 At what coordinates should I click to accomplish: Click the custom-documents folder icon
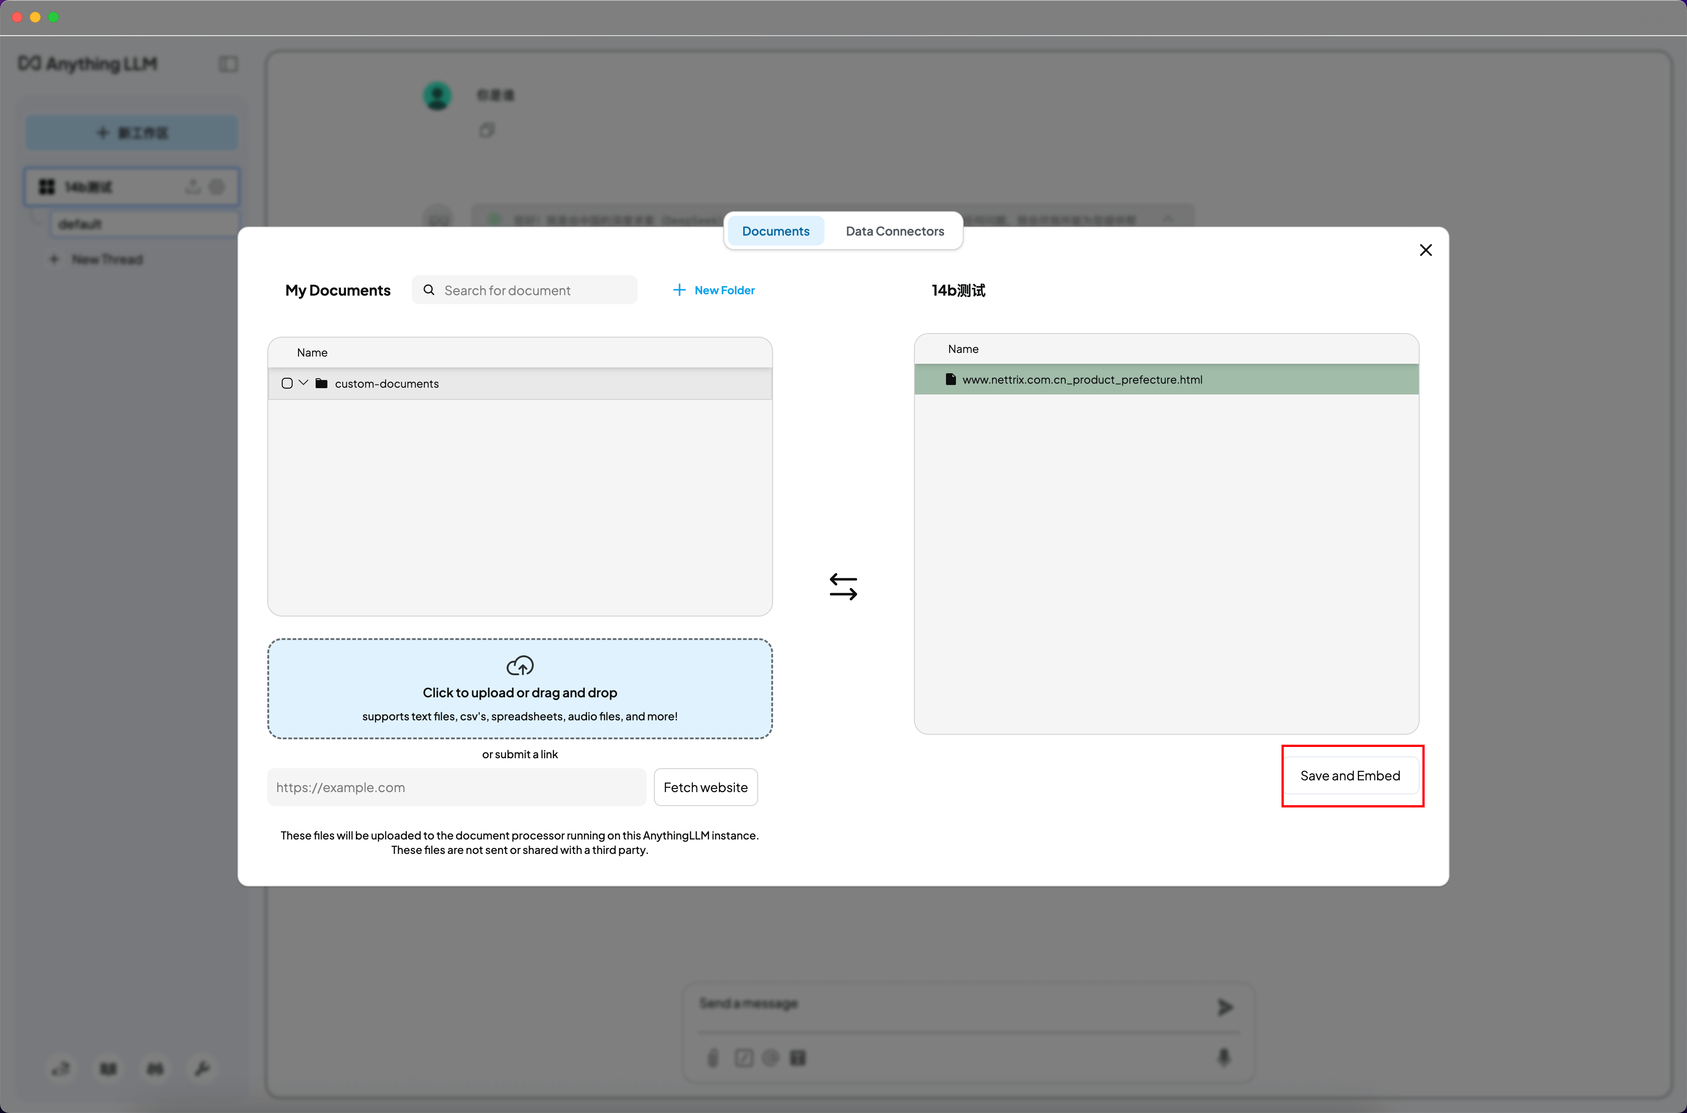tap(322, 383)
